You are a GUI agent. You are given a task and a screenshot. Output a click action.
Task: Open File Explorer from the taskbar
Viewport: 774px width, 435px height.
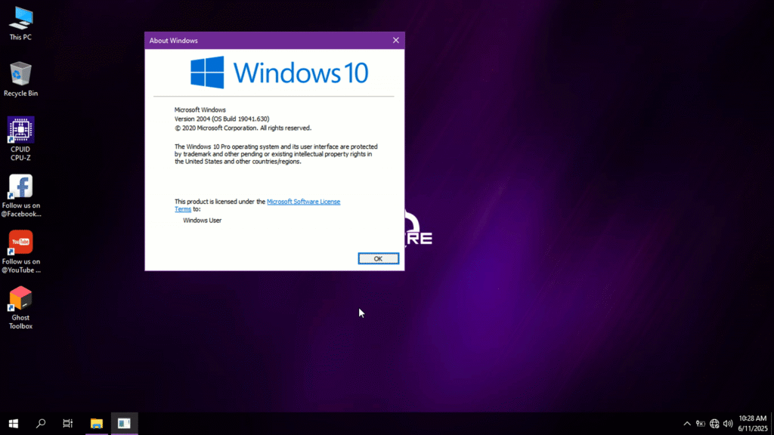click(96, 423)
